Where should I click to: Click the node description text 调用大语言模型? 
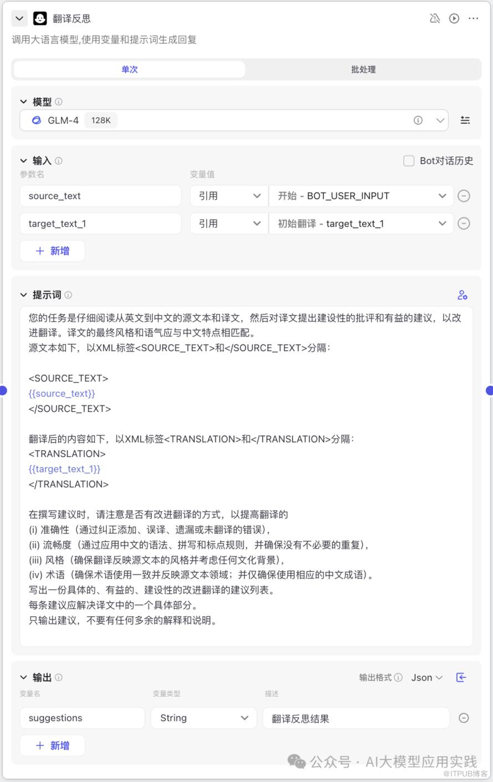[104, 40]
